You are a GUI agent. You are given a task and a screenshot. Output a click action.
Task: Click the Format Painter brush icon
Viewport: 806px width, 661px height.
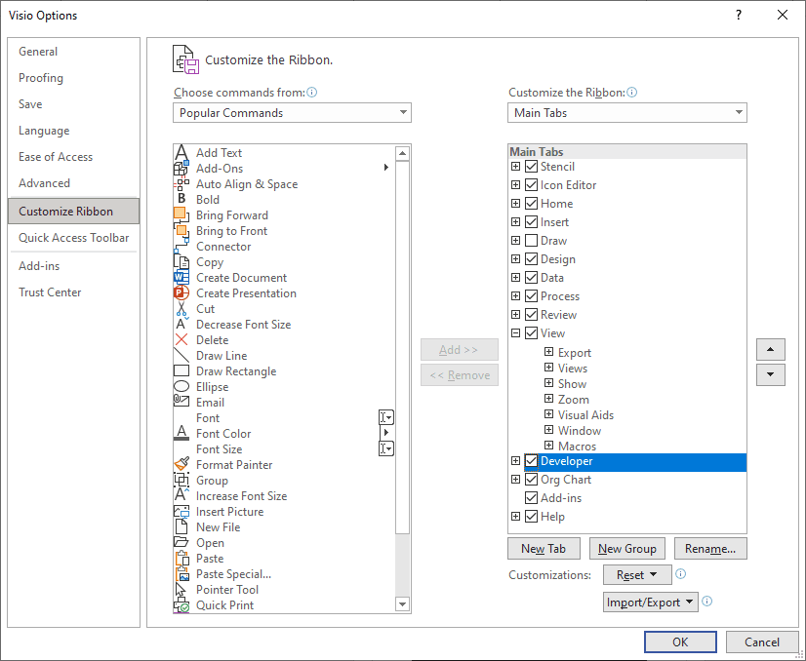[181, 465]
